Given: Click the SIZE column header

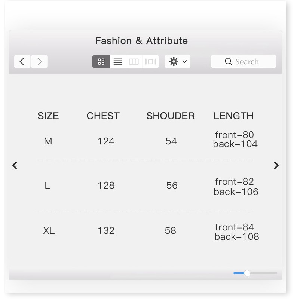Looking at the screenshot, I should coord(48,116).
